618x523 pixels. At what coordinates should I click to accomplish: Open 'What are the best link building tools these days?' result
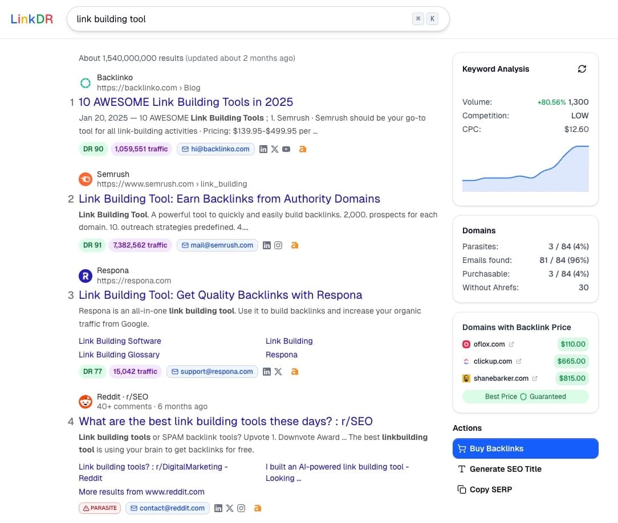[x=225, y=422]
